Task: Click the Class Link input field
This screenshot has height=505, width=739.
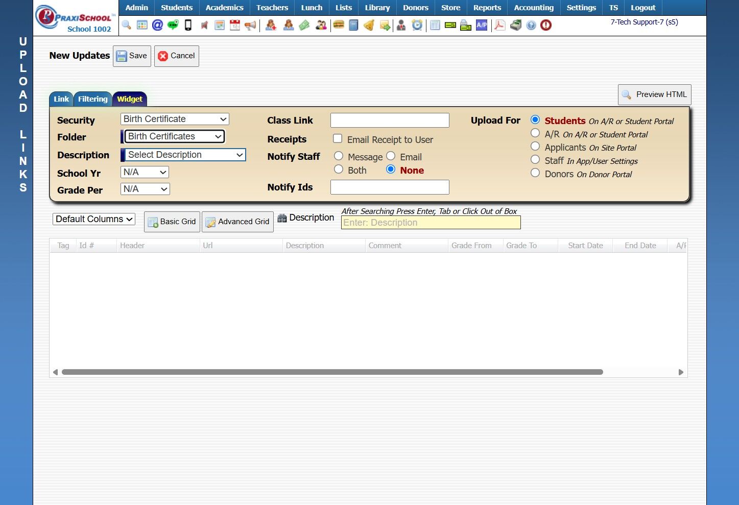Action: pos(390,121)
